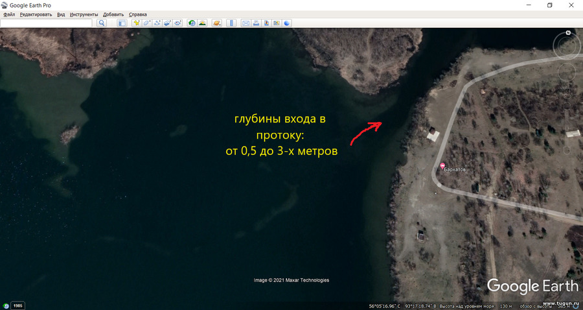Click the 1985 historical imagery button

tap(18, 306)
